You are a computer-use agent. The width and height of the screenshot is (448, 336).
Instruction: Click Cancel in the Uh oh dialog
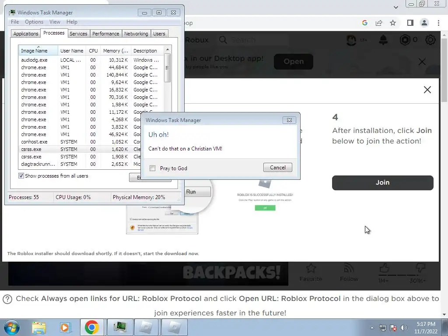point(278,168)
